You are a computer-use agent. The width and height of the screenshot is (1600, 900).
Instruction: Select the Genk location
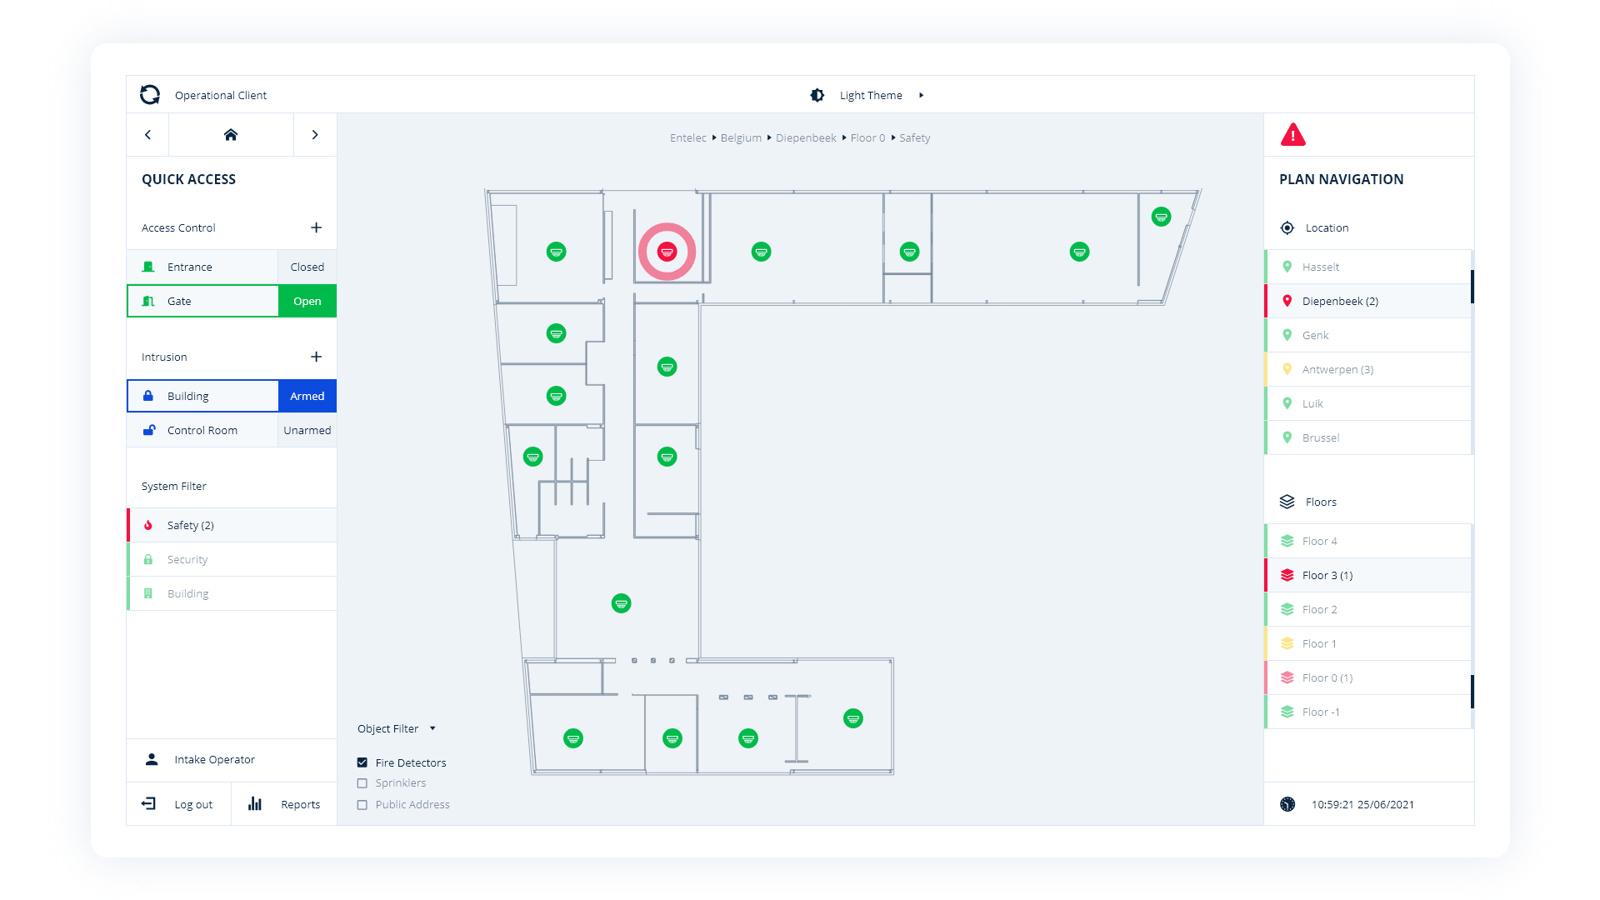pyautogui.click(x=1367, y=335)
